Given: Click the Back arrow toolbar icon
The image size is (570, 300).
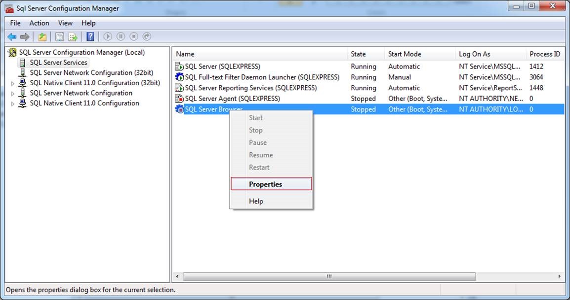Looking at the screenshot, I should 12,36.
